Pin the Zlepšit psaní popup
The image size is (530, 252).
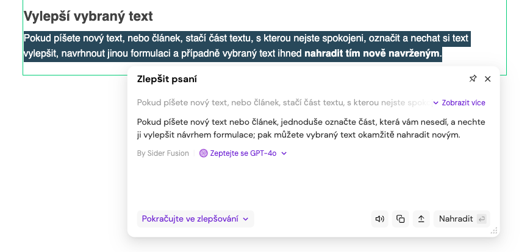[473, 79]
